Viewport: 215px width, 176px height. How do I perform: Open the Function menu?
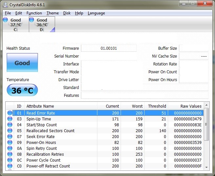click(34, 13)
